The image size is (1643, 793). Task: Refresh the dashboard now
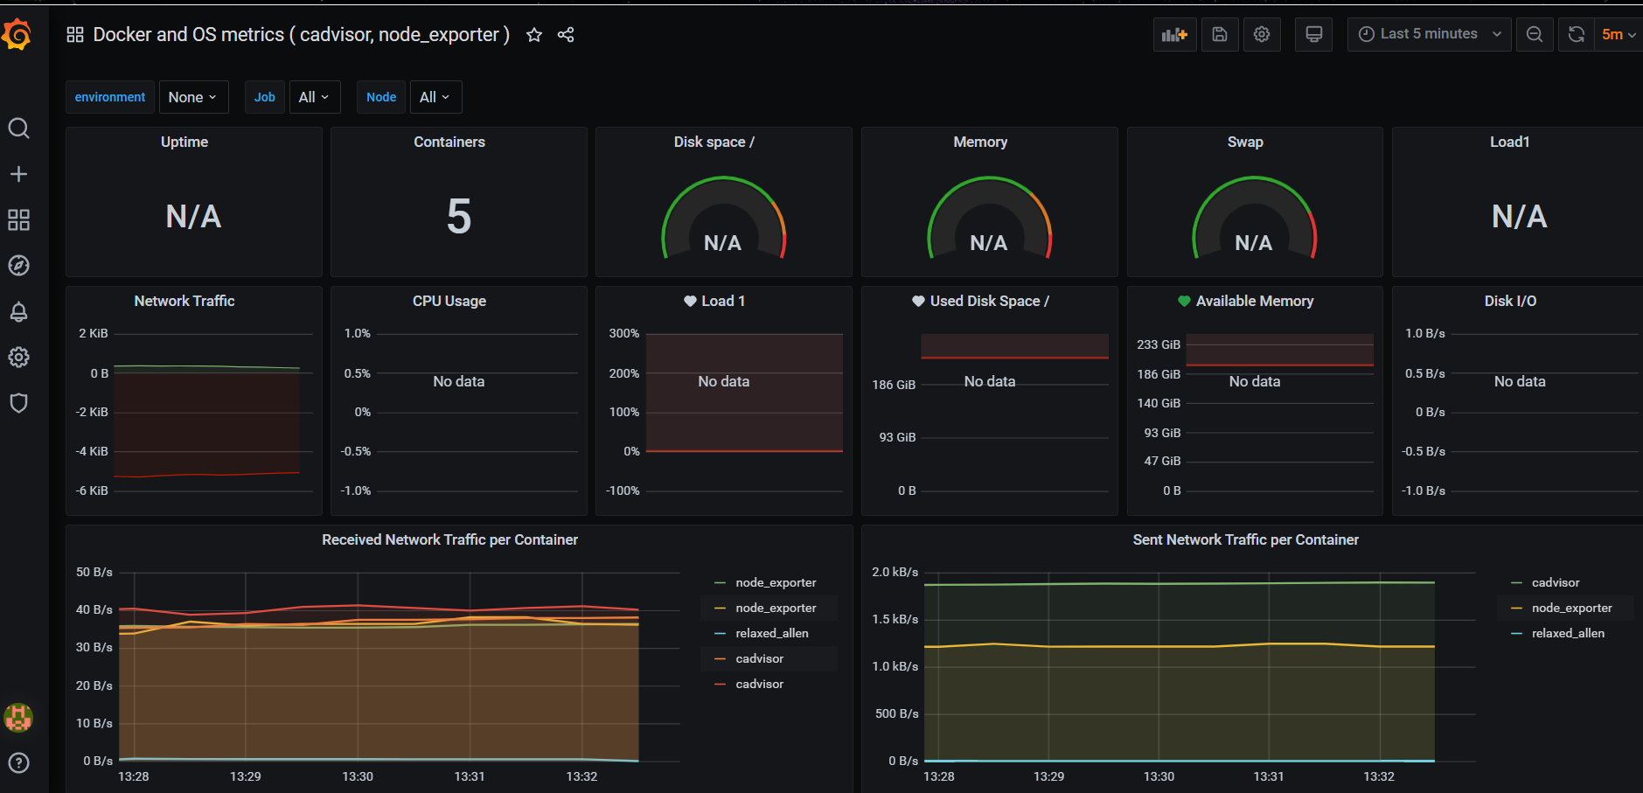(1577, 34)
